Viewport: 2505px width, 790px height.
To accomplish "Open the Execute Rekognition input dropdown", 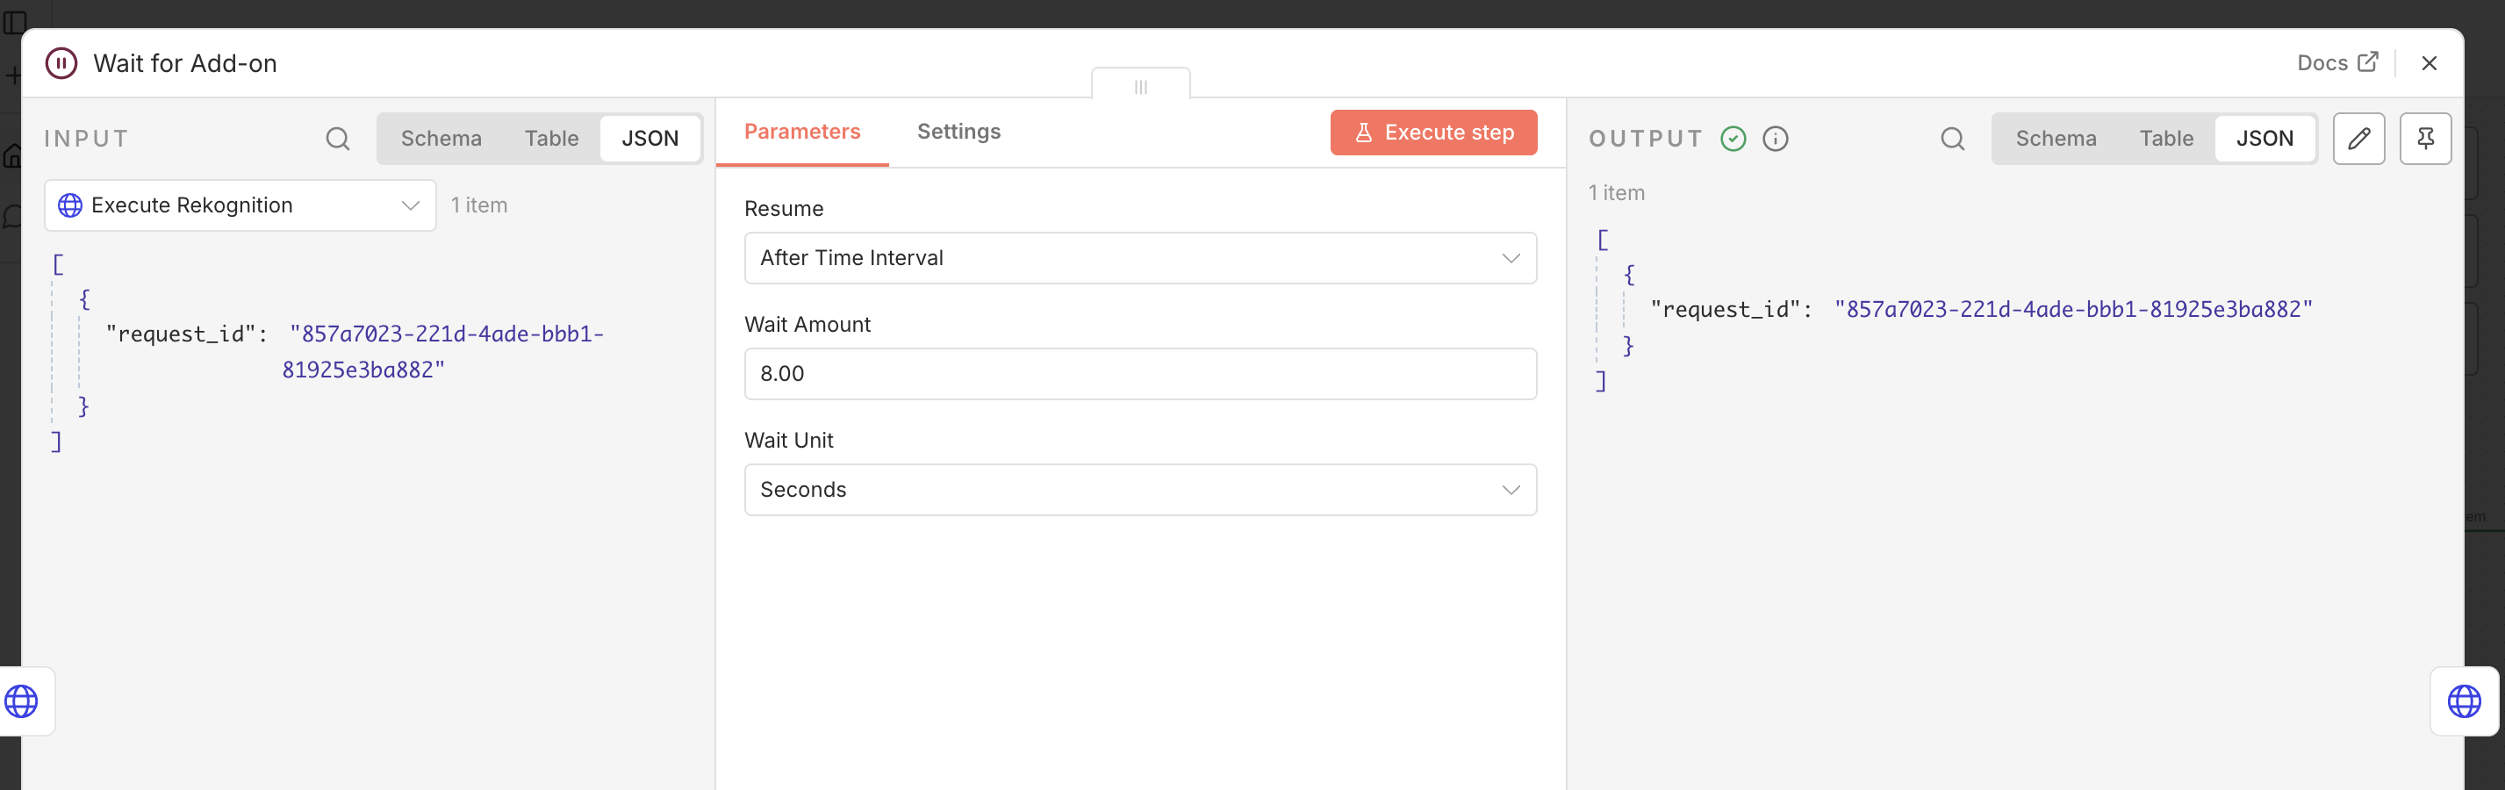I will tap(240, 205).
